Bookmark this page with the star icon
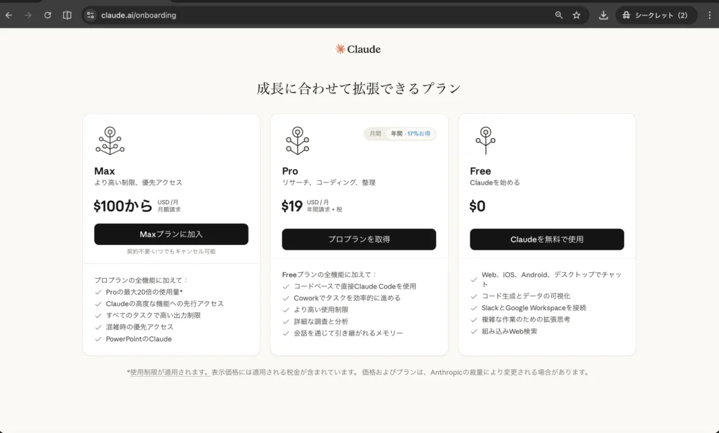The image size is (719, 433). tap(576, 15)
